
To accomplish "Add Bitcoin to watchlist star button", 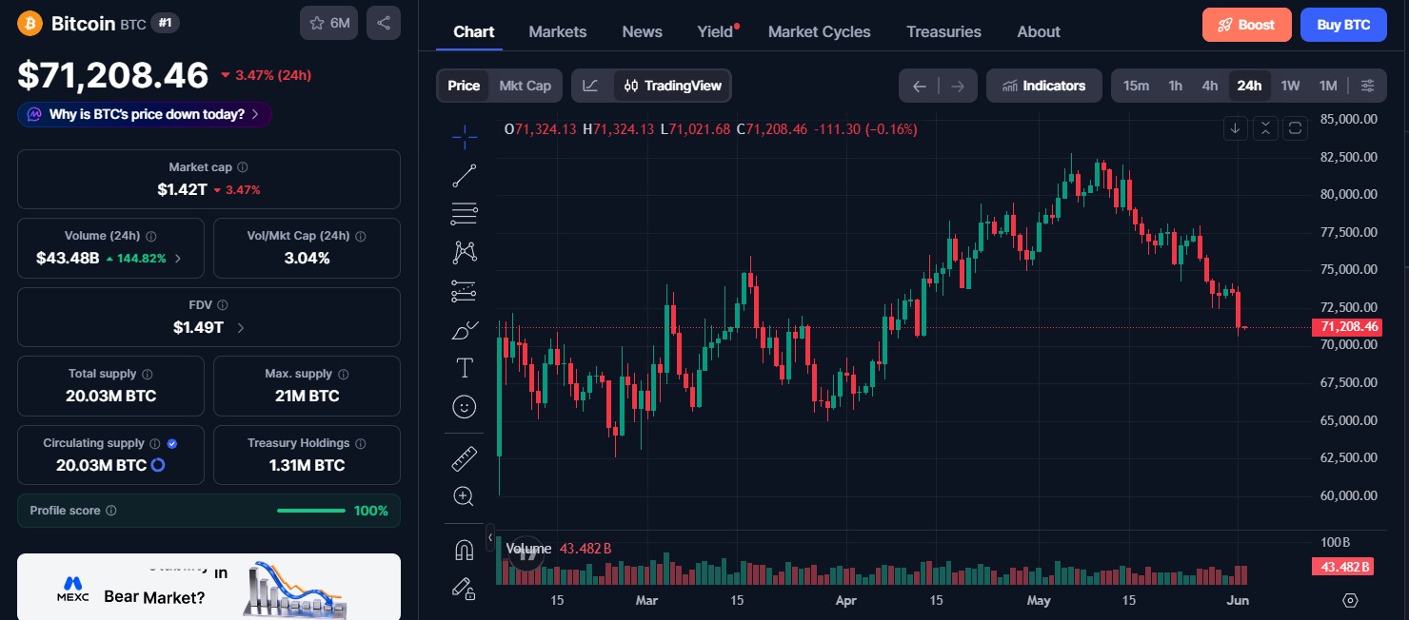I will point(329,23).
